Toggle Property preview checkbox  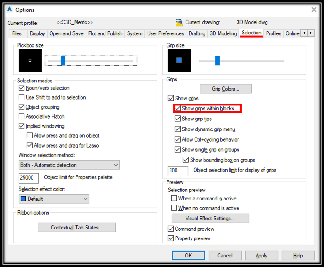coord(171,238)
